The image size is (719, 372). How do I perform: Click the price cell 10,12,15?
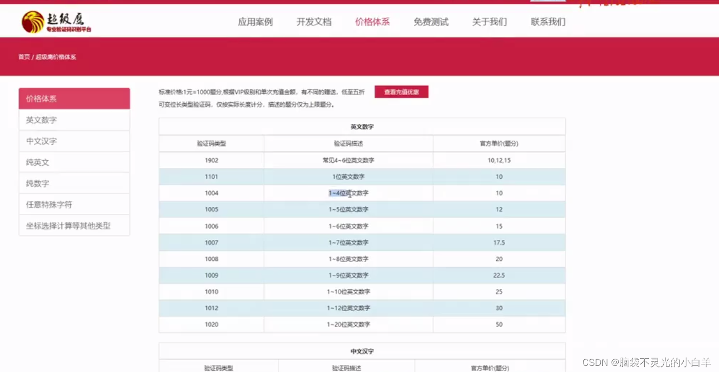[x=499, y=160]
